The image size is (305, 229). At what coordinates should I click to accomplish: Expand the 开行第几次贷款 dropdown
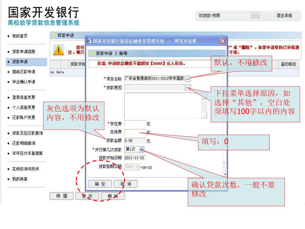click(x=141, y=150)
